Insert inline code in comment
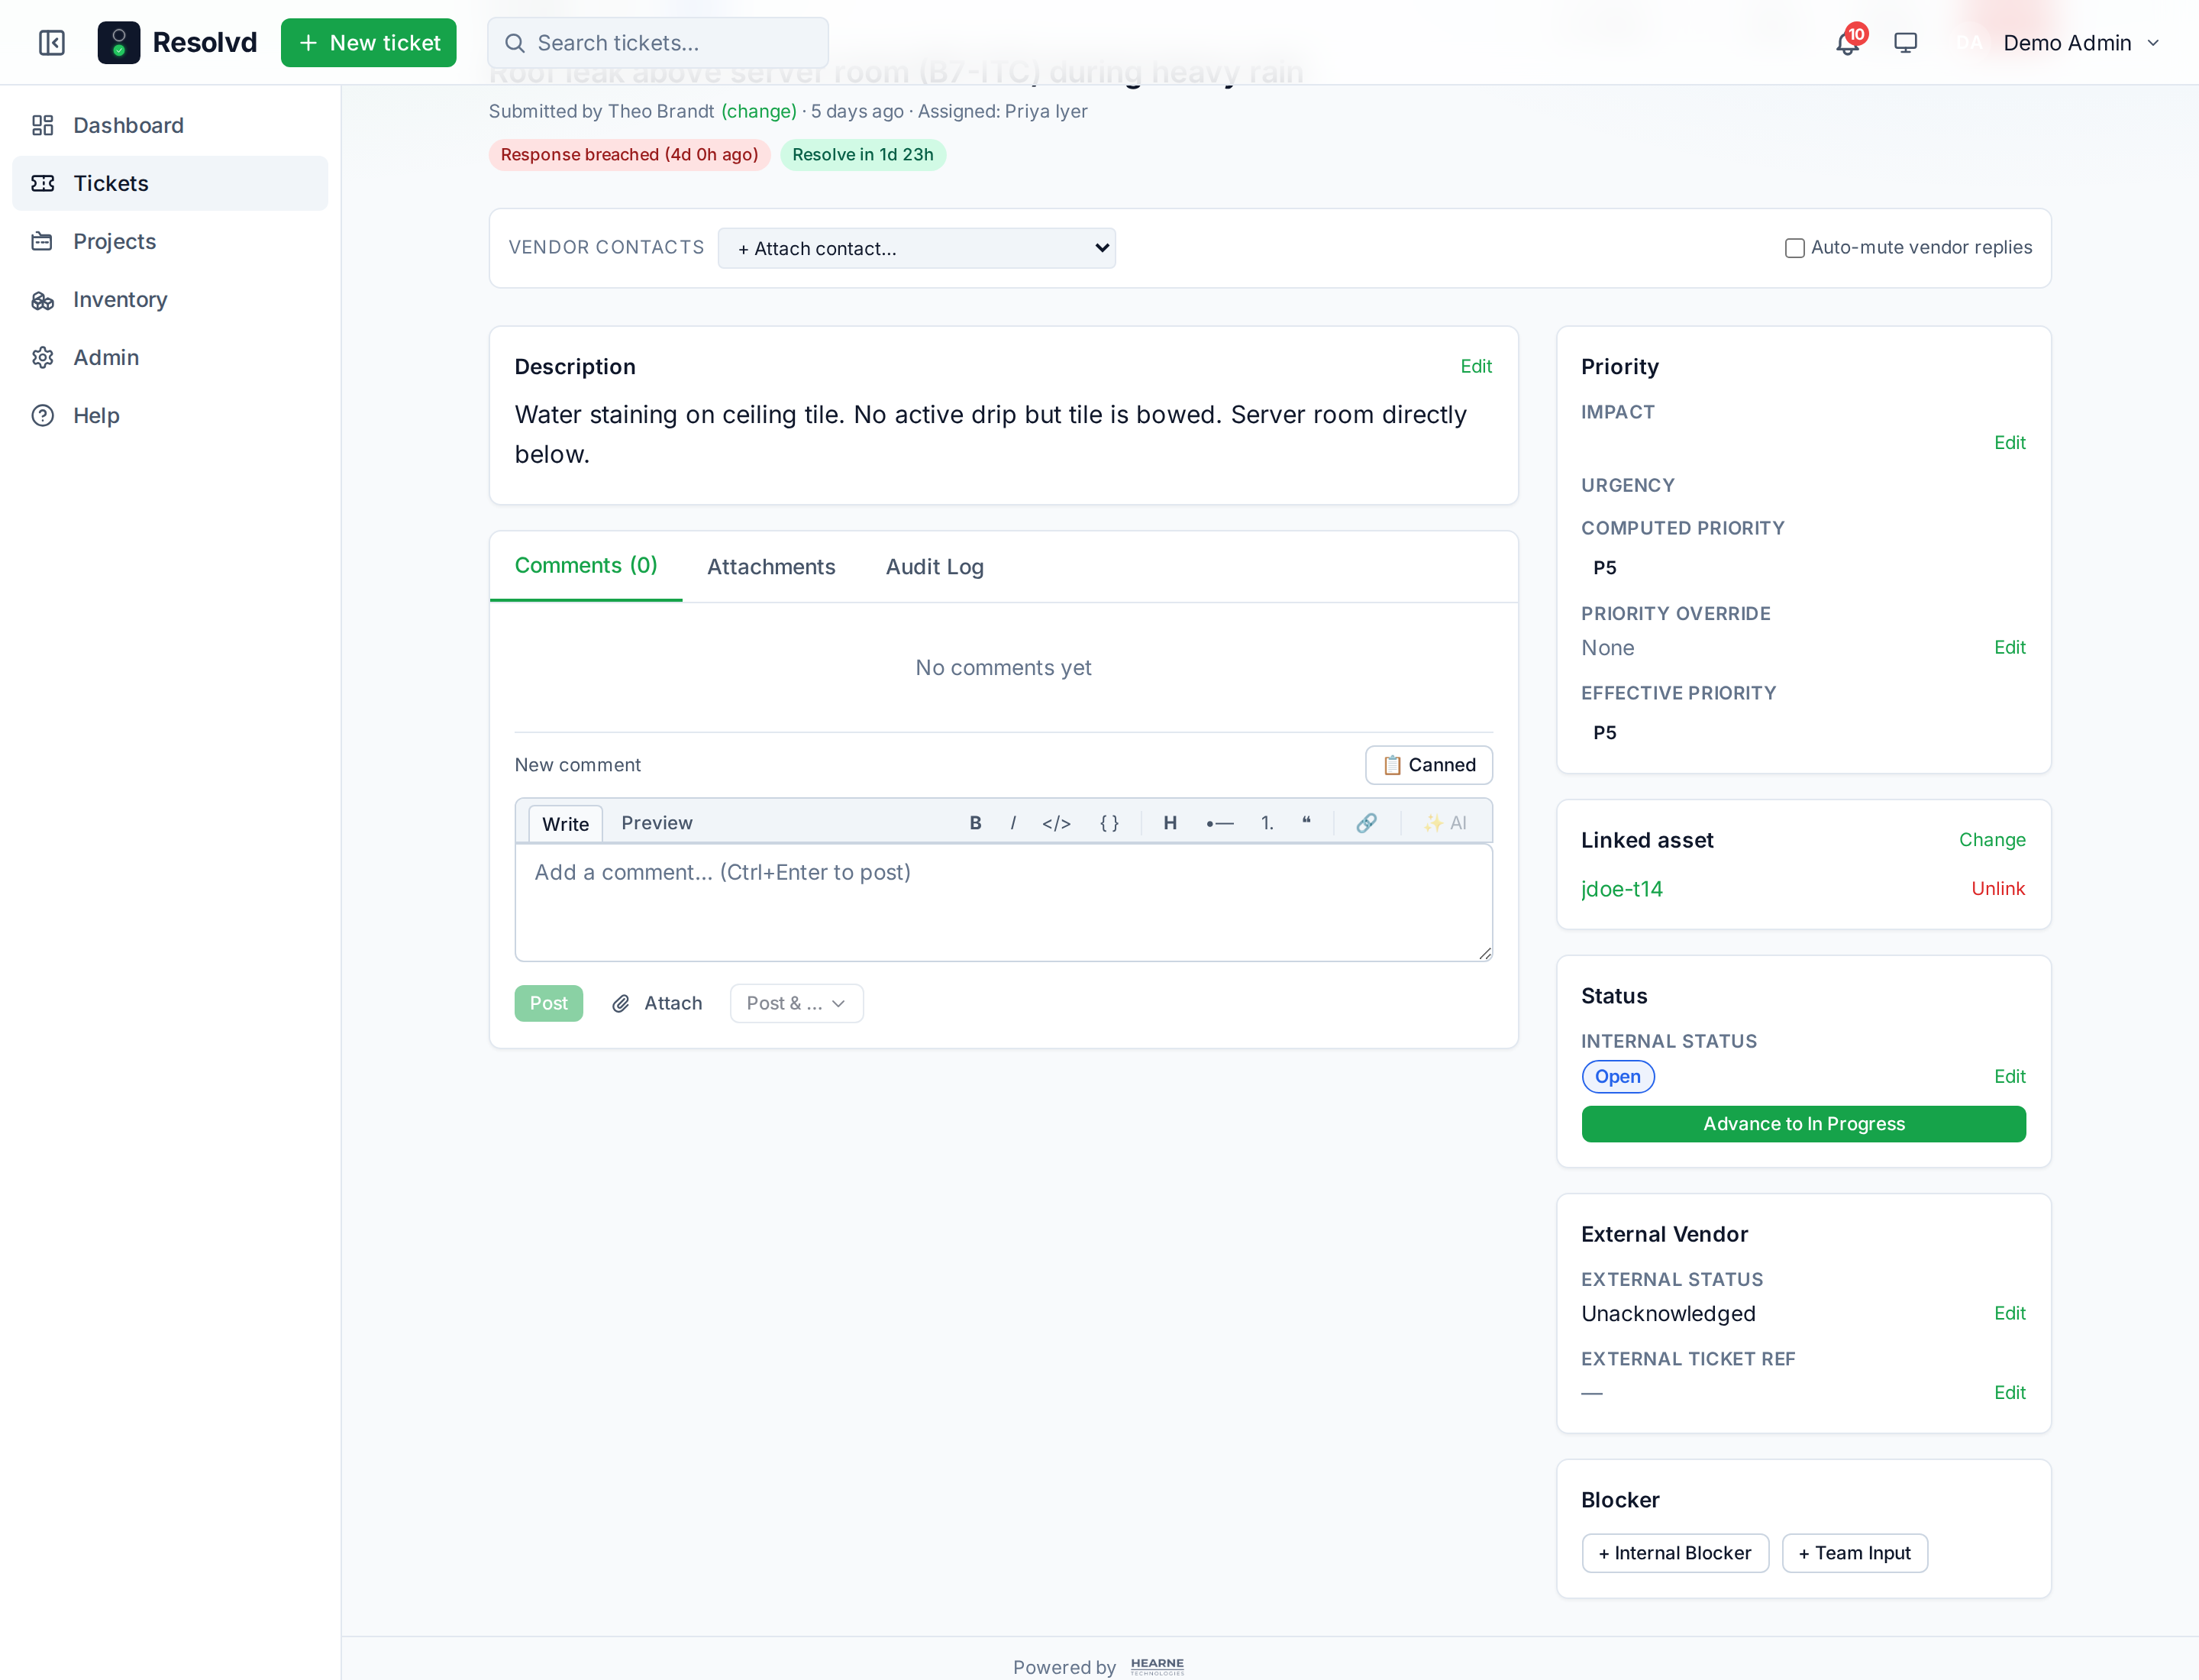 coord(1056,823)
